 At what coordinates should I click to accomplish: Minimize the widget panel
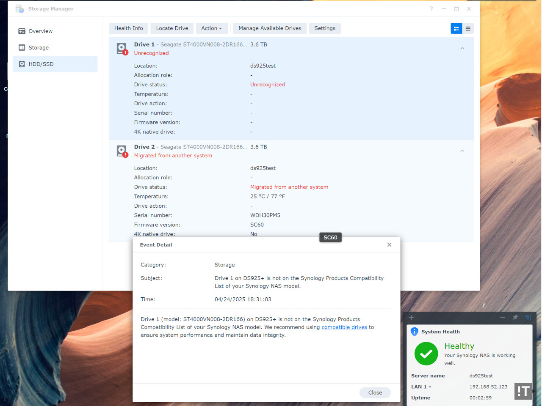[x=503, y=317]
